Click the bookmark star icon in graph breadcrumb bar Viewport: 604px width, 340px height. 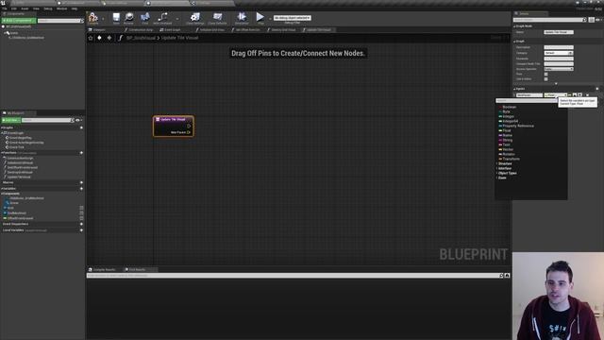click(x=91, y=38)
